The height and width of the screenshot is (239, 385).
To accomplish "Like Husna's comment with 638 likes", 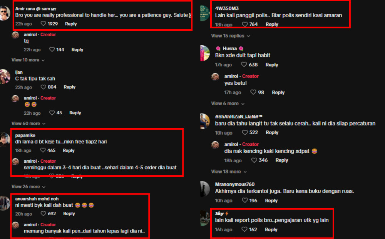I will click(244, 64).
